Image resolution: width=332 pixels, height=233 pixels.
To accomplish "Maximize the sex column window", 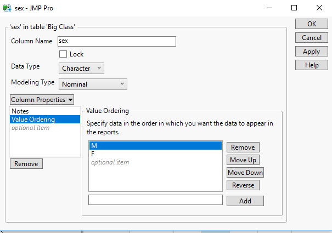I will pyautogui.click(x=294, y=8).
